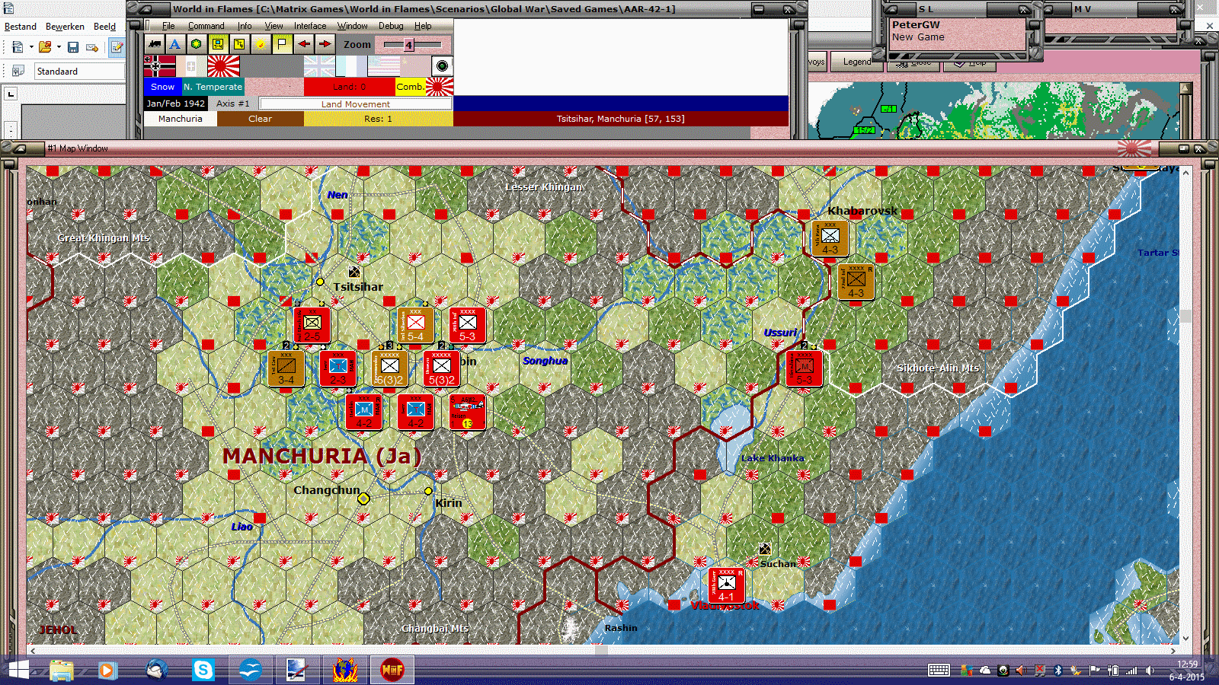Open the new document dropdown arrow

(31, 47)
